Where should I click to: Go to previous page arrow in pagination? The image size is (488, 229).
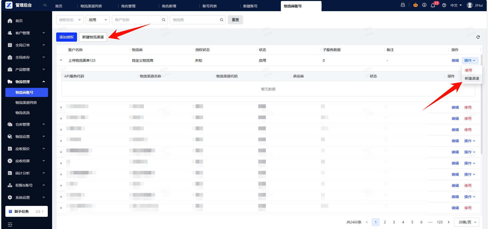(x=367, y=222)
